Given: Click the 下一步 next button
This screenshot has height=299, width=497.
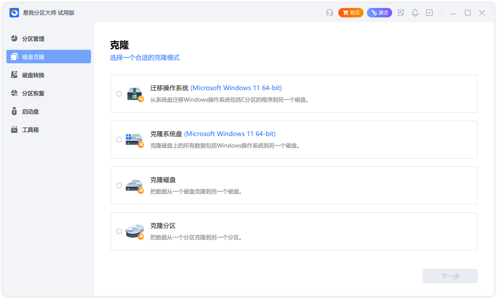Looking at the screenshot, I should click(450, 276).
